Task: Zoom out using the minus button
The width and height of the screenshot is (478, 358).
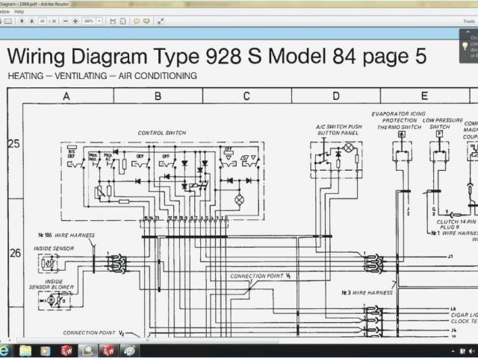Action: [66, 22]
